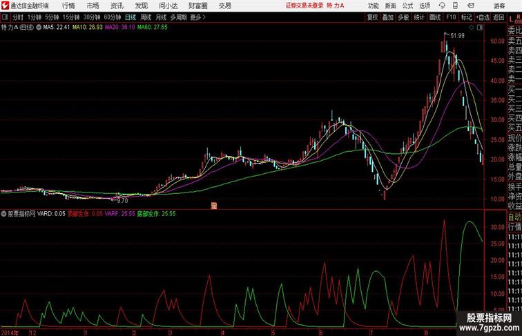The image size is (522, 336).
Task: Switch to 分时 chart period
Action: [18, 17]
